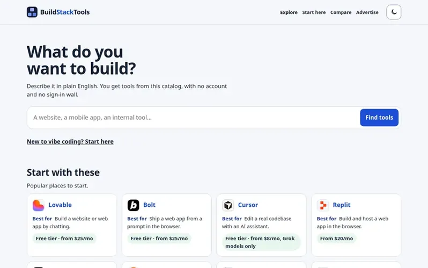Click the Bolt logo icon
The image size is (428, 268).
133,205
